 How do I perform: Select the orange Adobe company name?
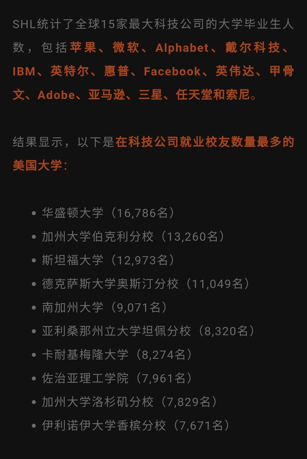pos(56,95)
